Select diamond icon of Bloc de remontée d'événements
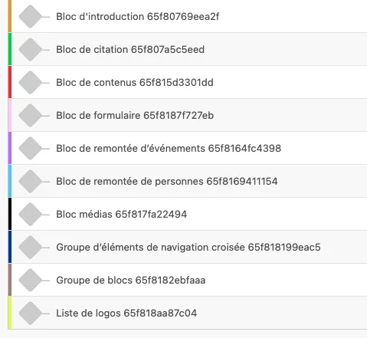 tap(30, 149)
